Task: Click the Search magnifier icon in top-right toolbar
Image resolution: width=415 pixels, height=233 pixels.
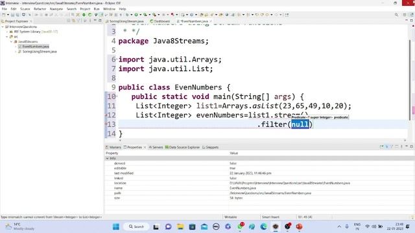Action: click(396, 15)
